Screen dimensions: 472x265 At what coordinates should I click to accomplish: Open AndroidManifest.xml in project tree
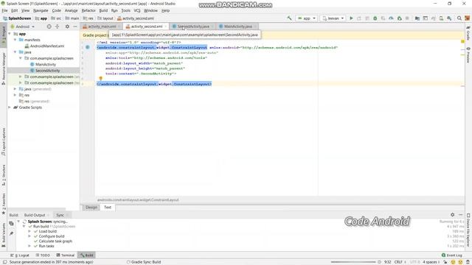44,46
